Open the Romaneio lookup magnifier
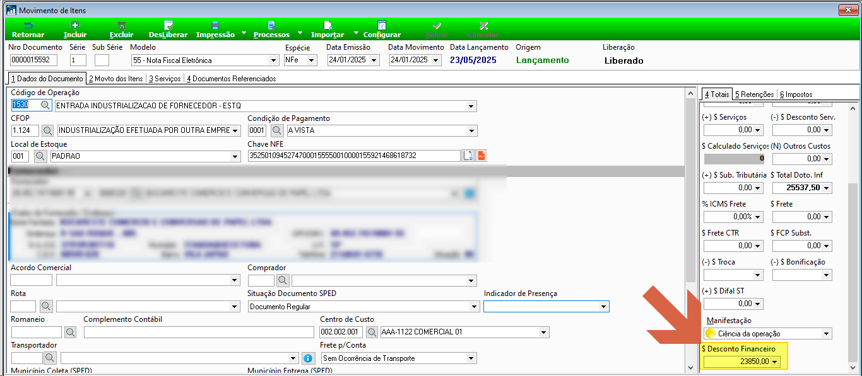This screenshot has height=376, width=862. pyautogui.click(x=70, y=332)
